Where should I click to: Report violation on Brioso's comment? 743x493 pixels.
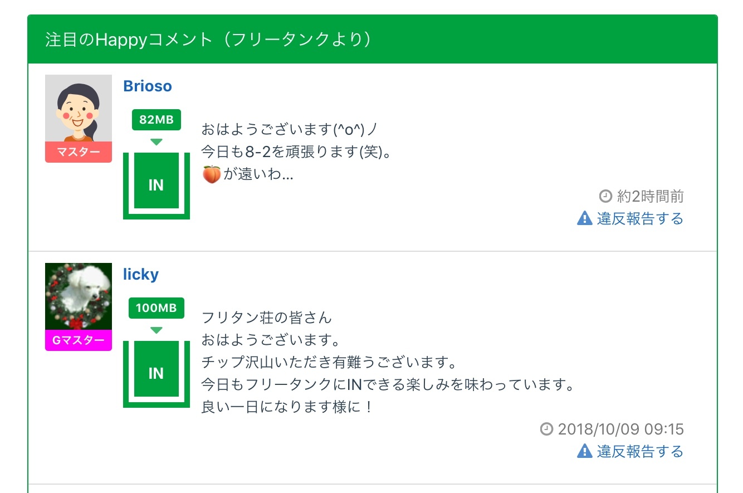[640, 219]
